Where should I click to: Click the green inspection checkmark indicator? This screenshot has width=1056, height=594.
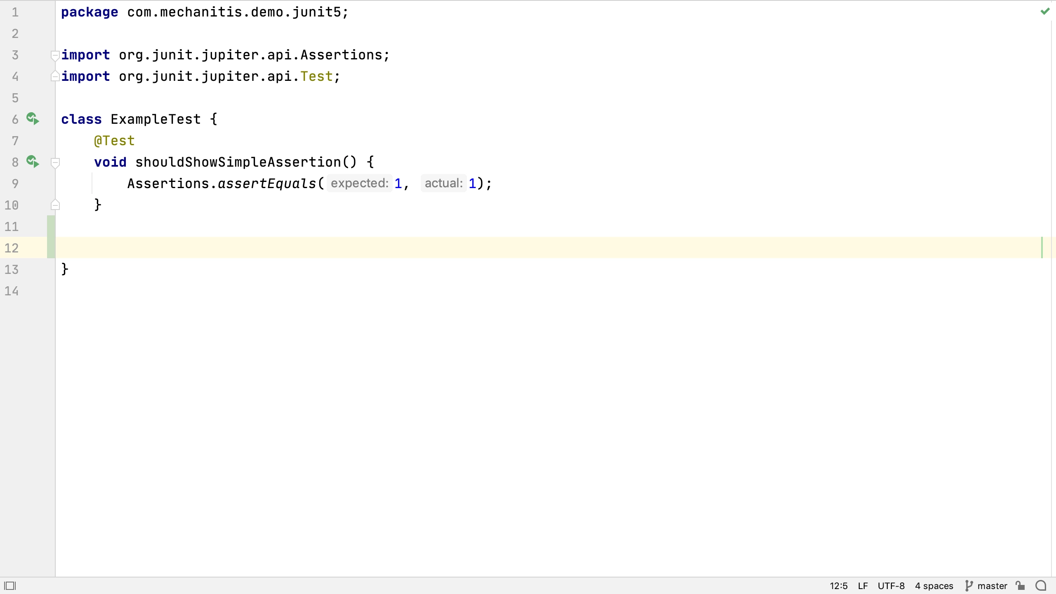1045,12
